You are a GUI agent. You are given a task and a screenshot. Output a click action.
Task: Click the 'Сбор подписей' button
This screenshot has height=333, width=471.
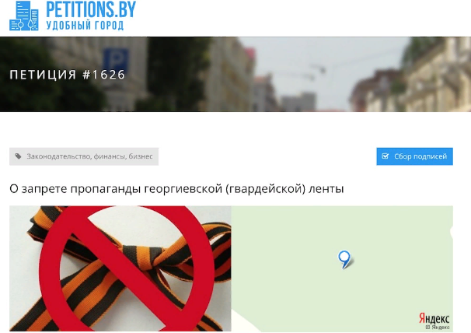414,156
